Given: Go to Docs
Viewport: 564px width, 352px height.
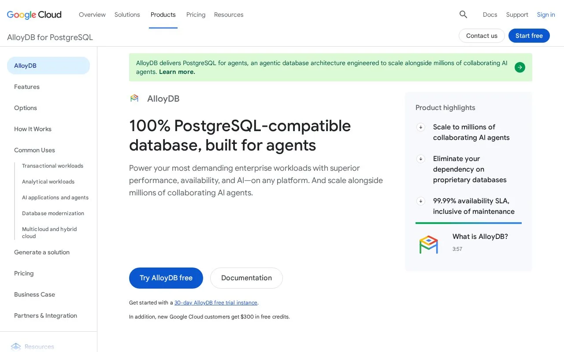Looking at the screenshot, I should (x=490, y=15).
